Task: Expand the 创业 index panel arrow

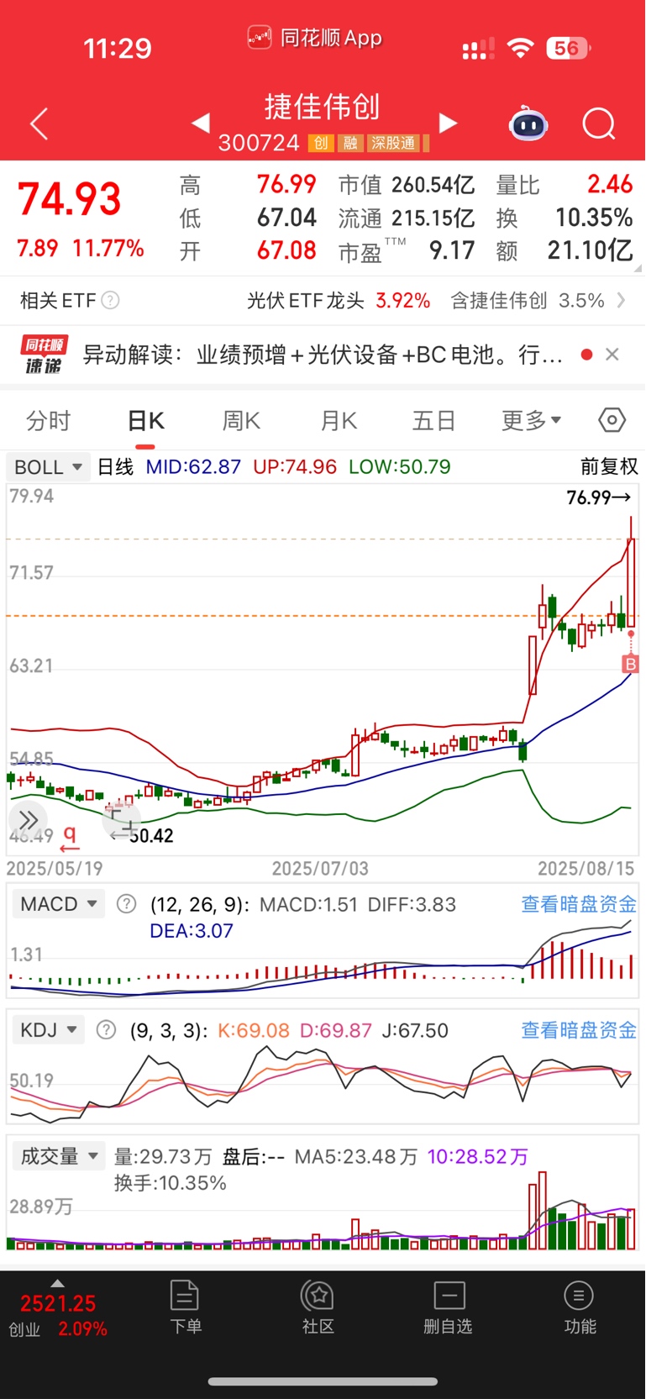Action: click(57, 1284)
